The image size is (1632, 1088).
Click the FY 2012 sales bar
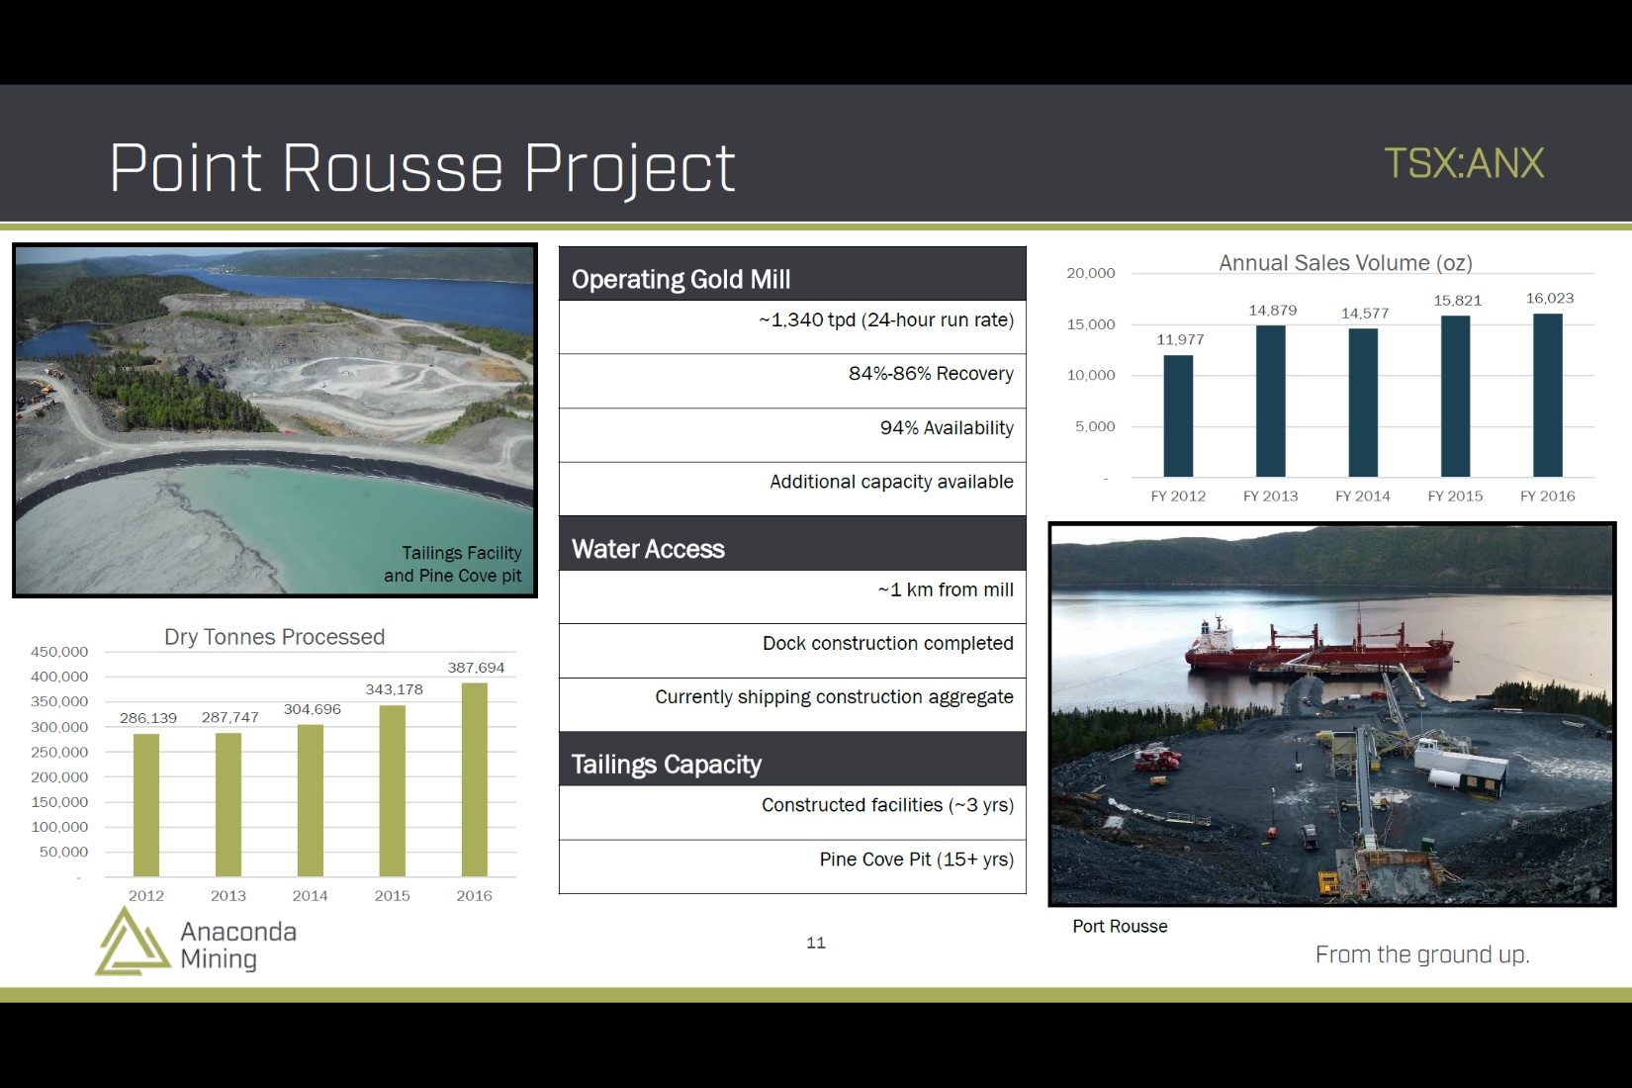click(x=1178, y=416)
